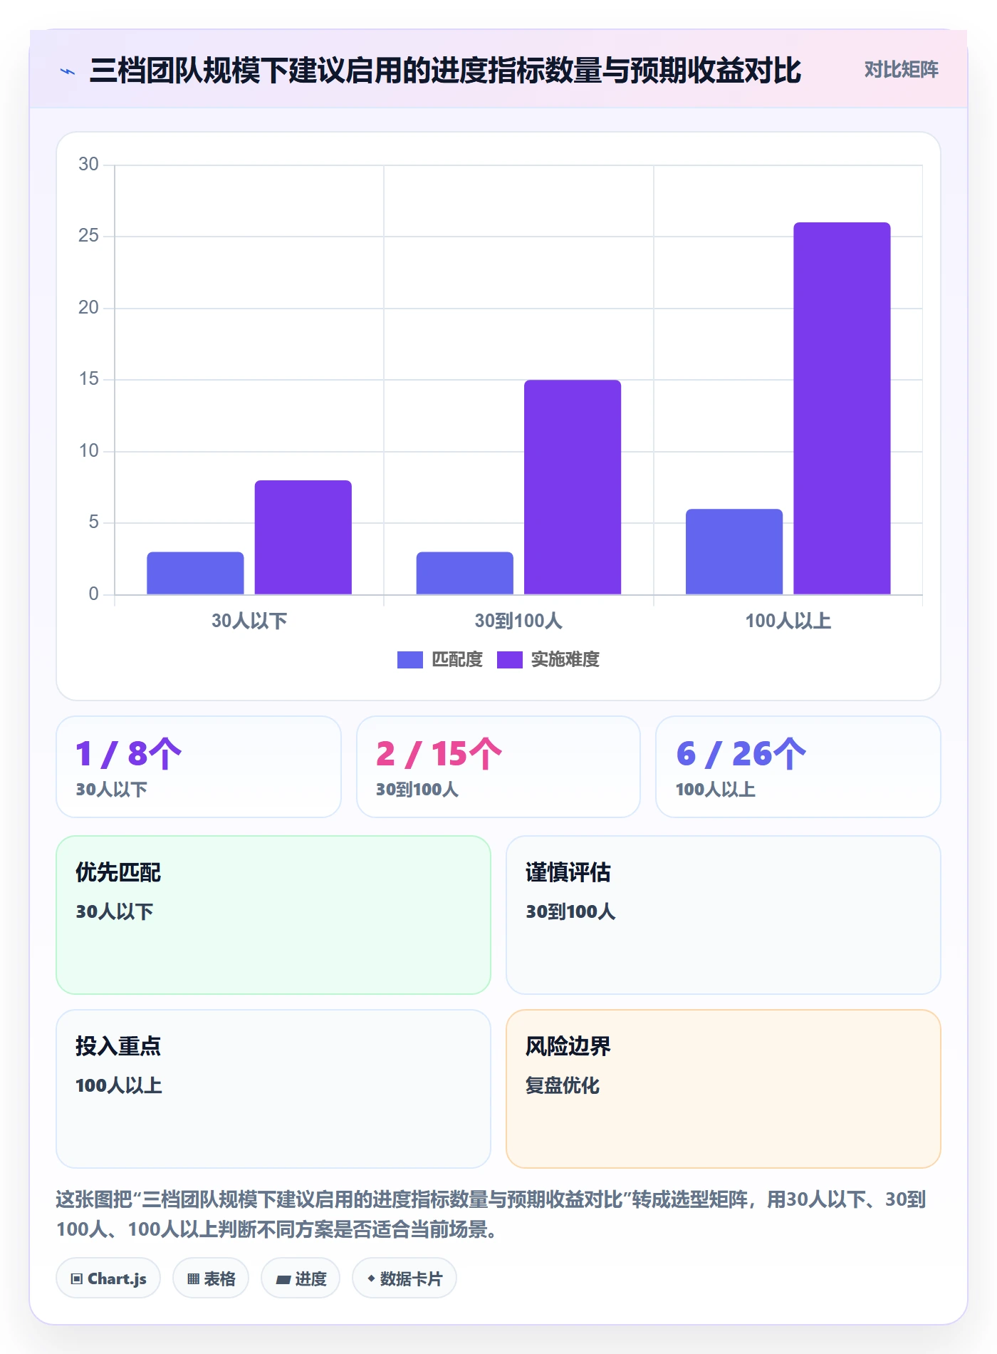Open the 风险边界 matrix card
The width and height of the screenshot is (997, 1354).
coord(724,1089)
